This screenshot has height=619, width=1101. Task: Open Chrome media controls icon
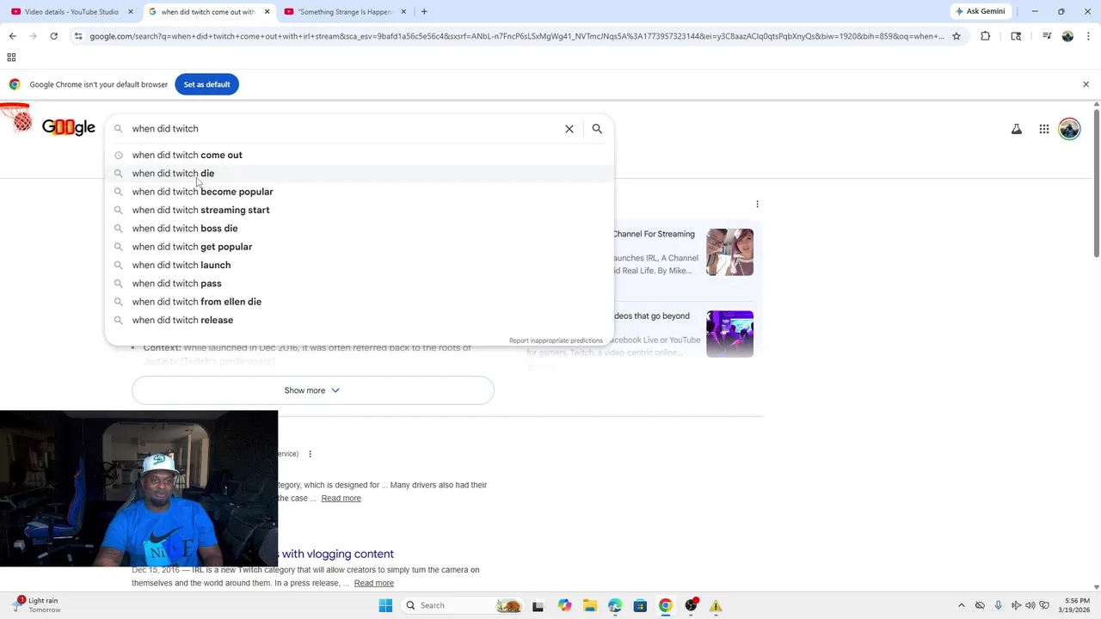tap(1046, 36)
